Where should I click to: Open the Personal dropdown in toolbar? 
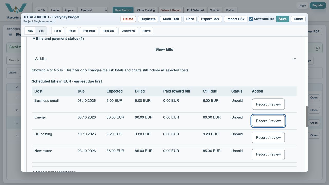pyautogui.click(x=93, y=10)
